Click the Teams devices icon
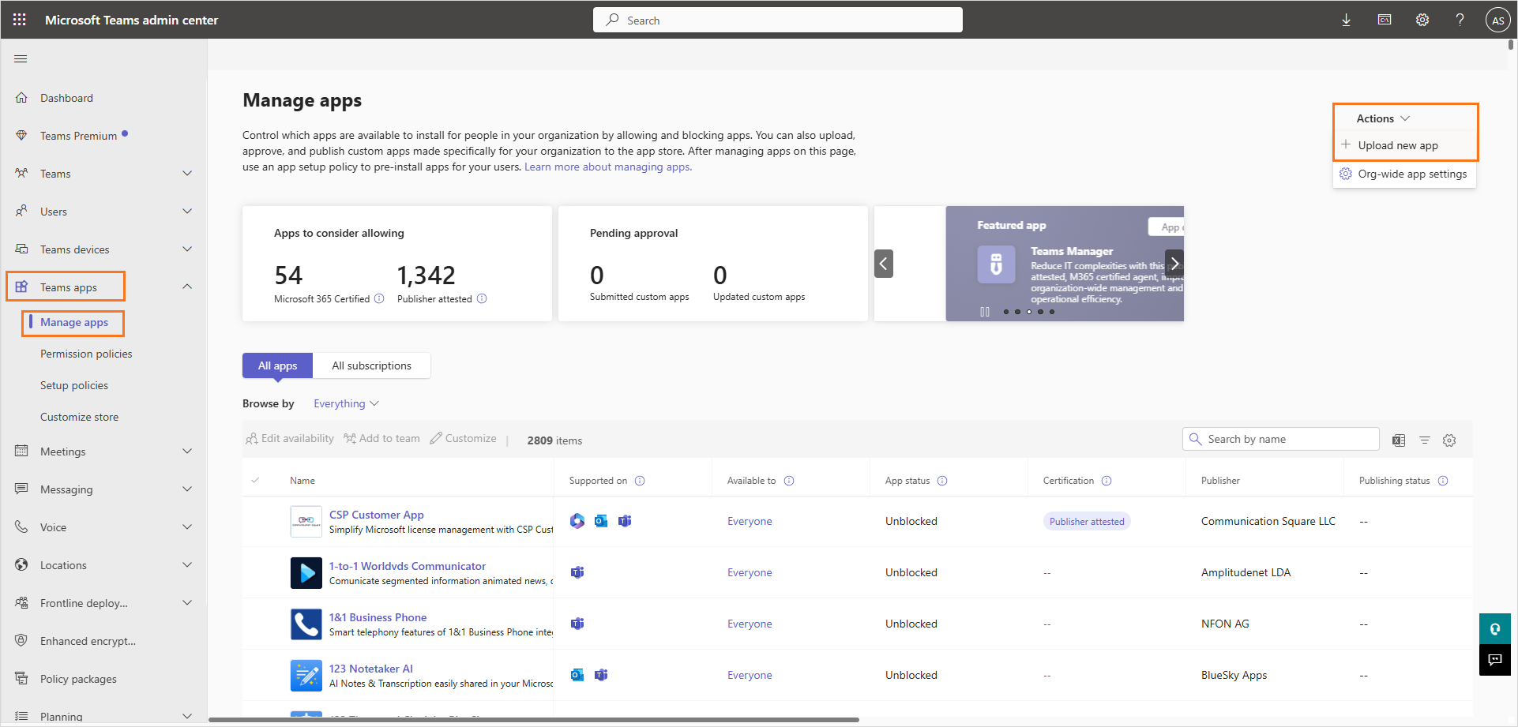This screenshot has width=1518, height=727. (x=21, y=249)
